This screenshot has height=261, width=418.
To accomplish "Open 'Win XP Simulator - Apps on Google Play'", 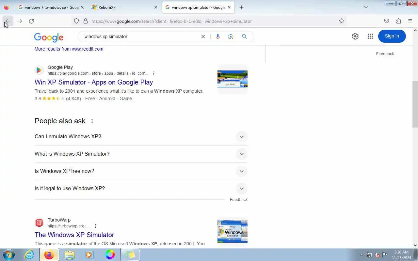I will [x=94, y=82].
